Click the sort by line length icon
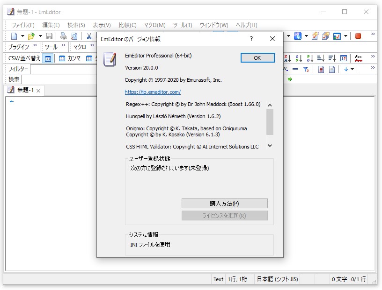The width and height of the screenshot is (382, 290). tap(321, 59)
